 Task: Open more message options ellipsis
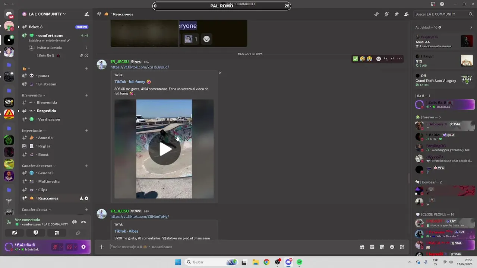point(399,59)
